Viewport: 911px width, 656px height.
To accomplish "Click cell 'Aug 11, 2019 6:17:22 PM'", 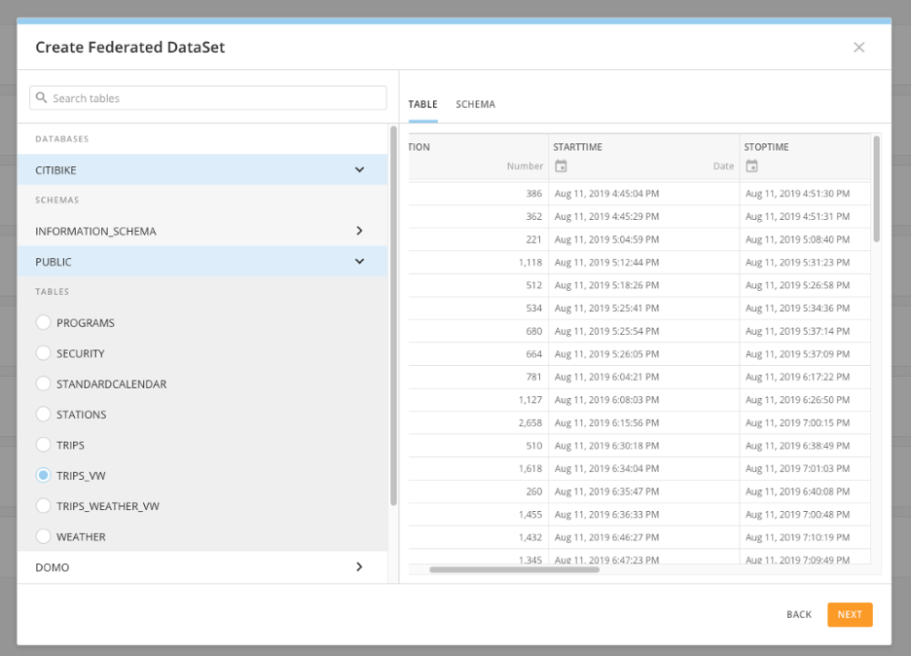I will coord(797,377).
